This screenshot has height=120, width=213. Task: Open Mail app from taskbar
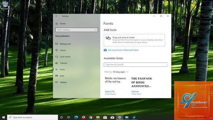[x=112, y=117]
